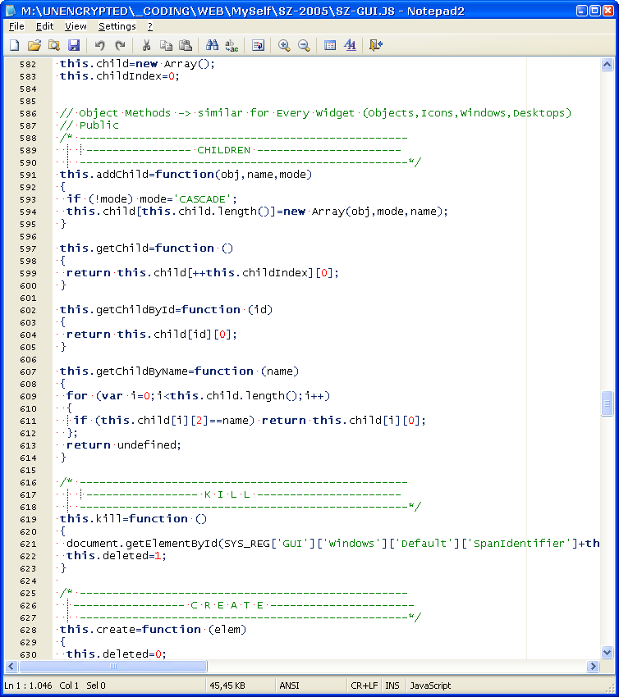Click line number 591 in margin
The height and width of the screenshot is (697, 619).
pyautogui.click(x=28, y=175)
